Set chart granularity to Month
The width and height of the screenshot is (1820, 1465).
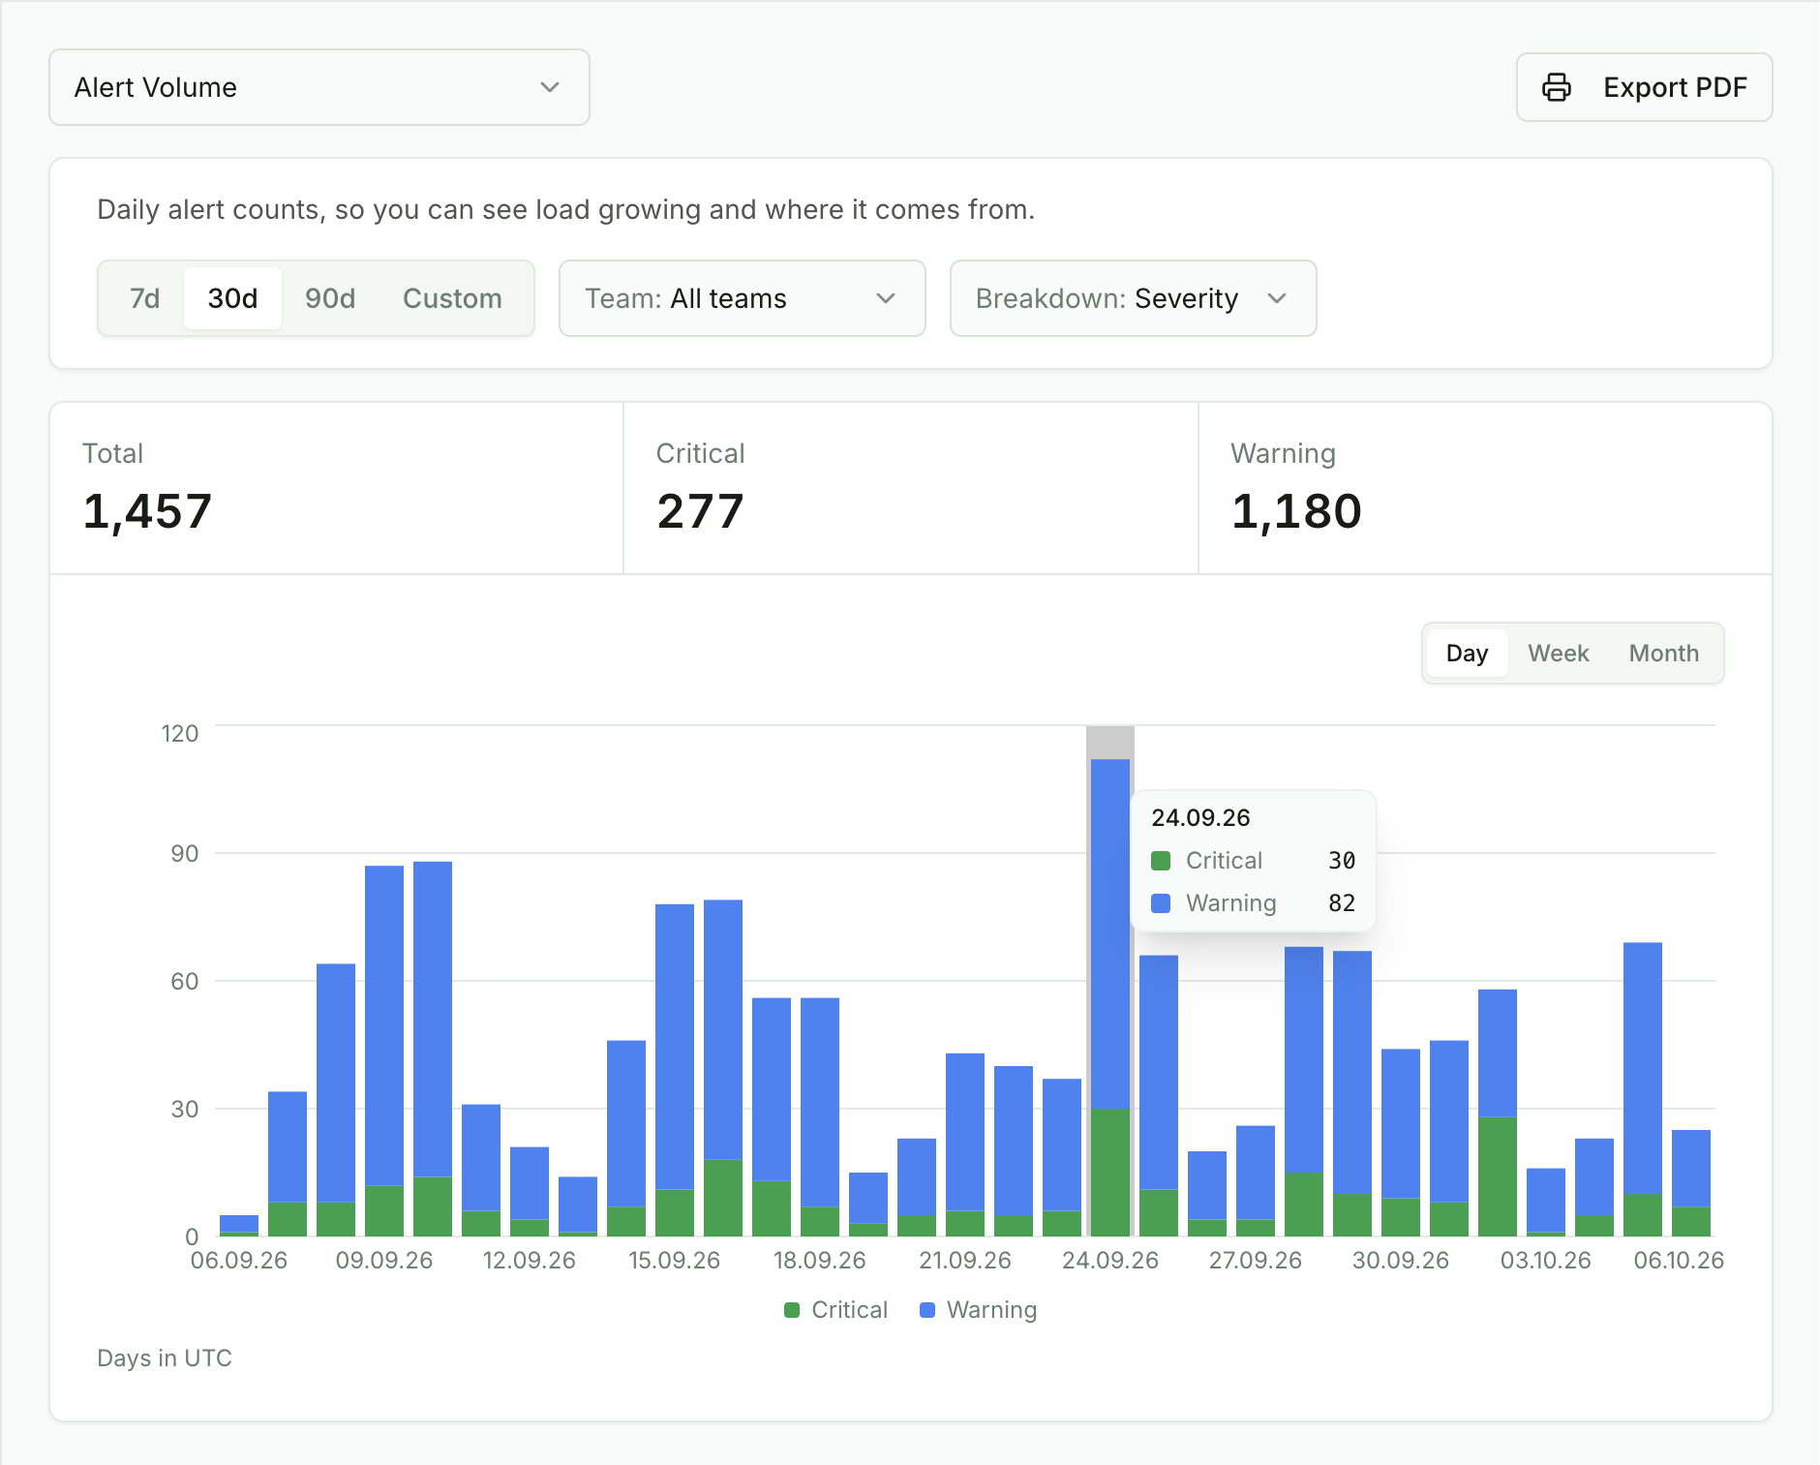pyautogui.click(x=1663, y=654)
